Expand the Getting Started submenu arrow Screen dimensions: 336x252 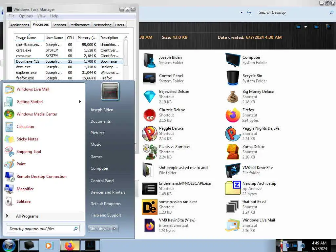pyautogui.click(x=80, y=102)
